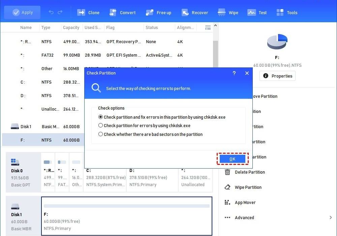Viewport: 337px width, 236px height.
Task: Select Wipe Partition option
Action: coord(248,187)
